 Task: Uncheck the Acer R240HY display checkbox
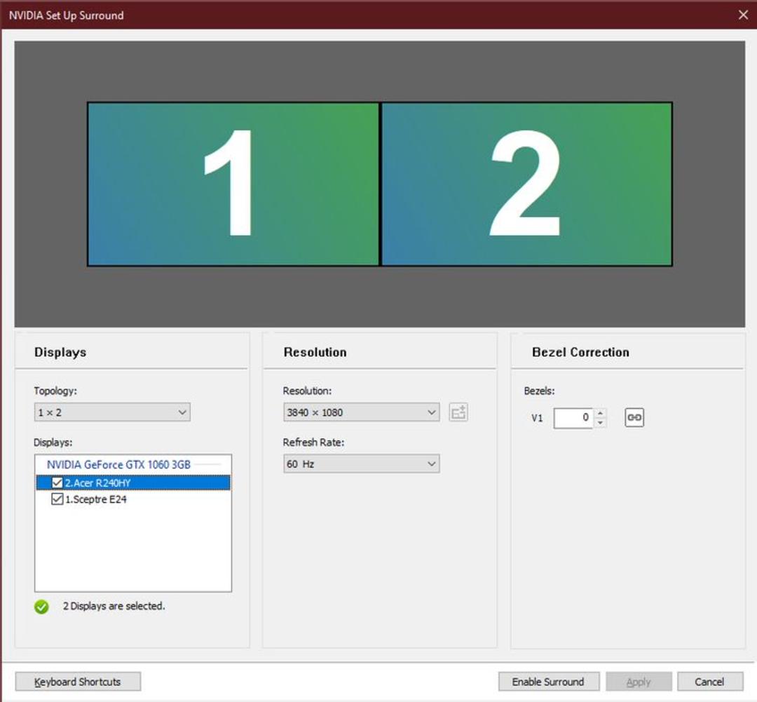[57, 482]
